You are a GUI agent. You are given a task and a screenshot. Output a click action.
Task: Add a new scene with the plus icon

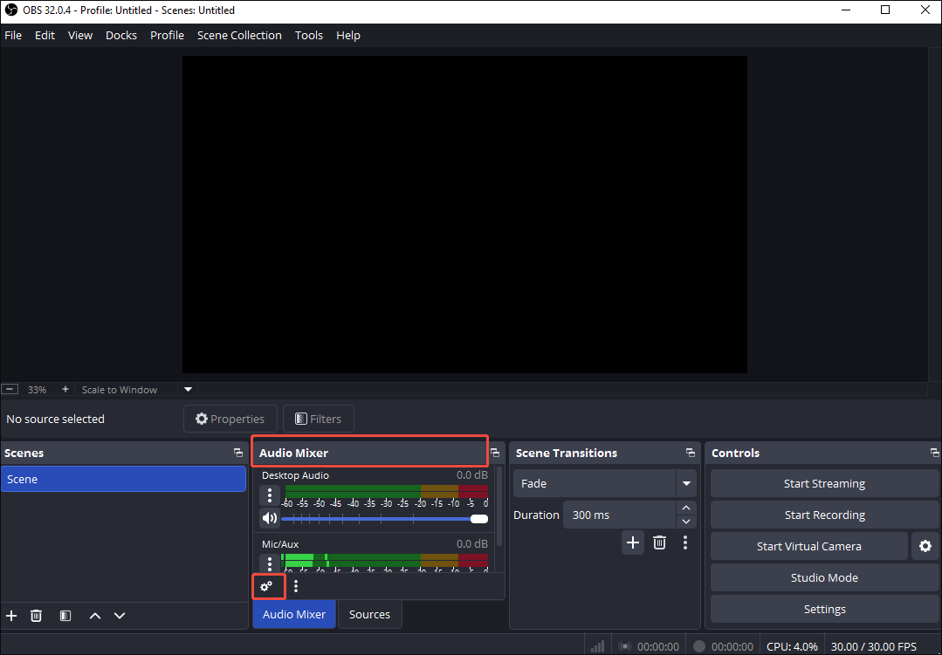[11, 615]
